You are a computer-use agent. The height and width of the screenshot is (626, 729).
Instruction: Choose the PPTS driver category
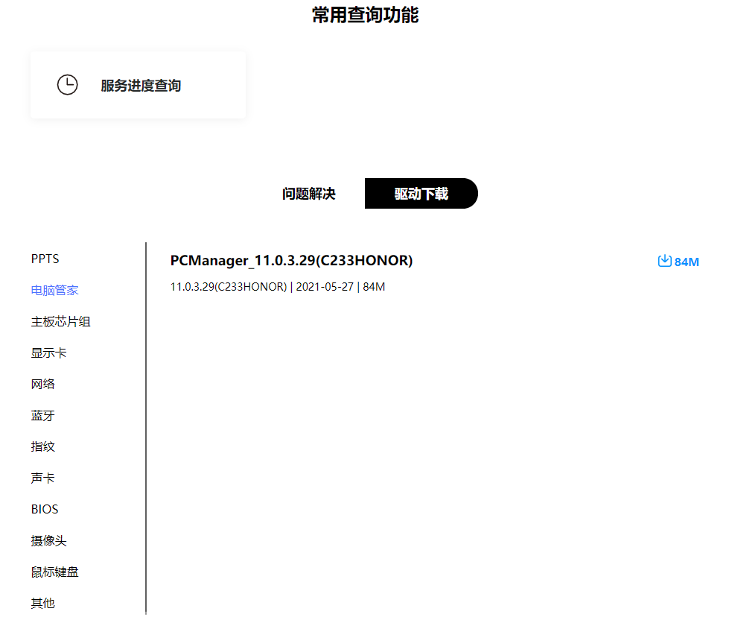tap(45, 259)
